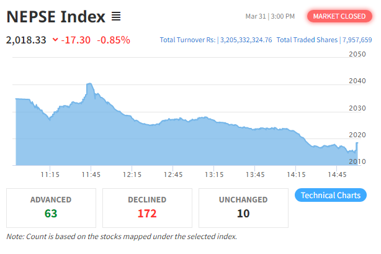Screen dimensions: 381x254
Task: Open the hamburger menu beside NEPSE Index
Action: (116, 17)
